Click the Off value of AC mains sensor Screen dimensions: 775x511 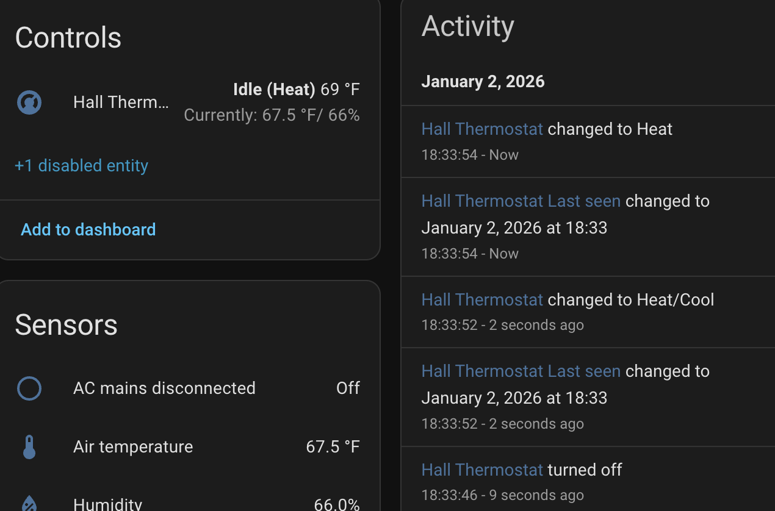(x=348, y=388)
